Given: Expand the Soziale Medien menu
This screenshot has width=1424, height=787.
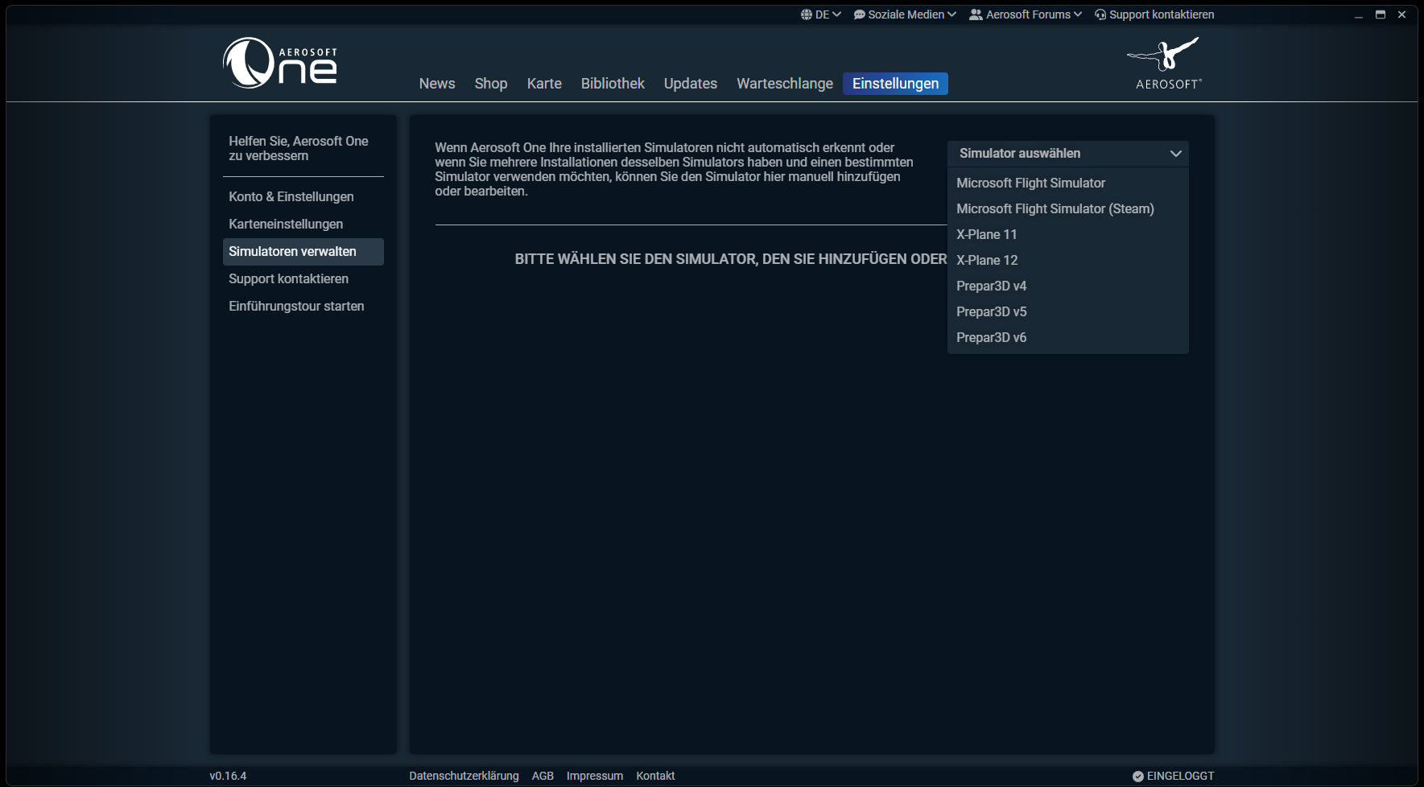Looking at the screenshot, I should pos(905,14).
